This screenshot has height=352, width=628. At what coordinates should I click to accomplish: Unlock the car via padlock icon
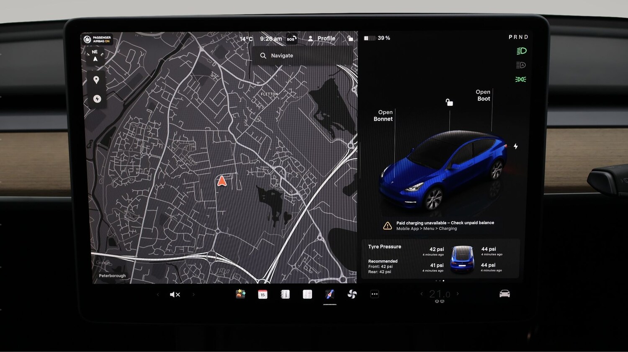coord(350,39)
